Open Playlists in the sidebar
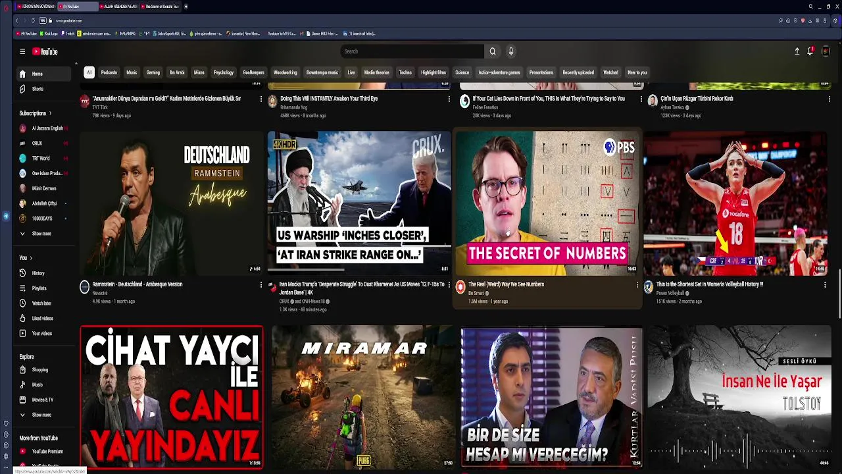This screenshot has height=474, width=842. pyautogui.click(x=44, y=288)
